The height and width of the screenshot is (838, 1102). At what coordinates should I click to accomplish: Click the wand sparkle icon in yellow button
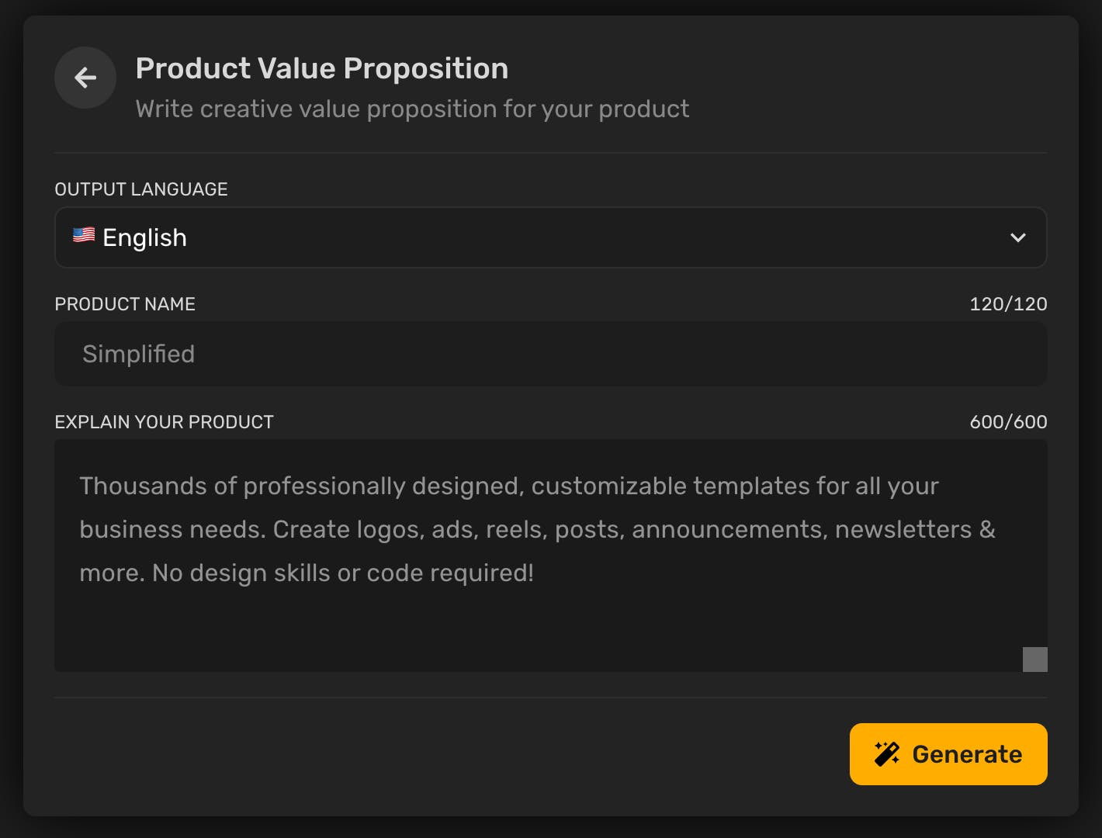click(x=885, y=753)
